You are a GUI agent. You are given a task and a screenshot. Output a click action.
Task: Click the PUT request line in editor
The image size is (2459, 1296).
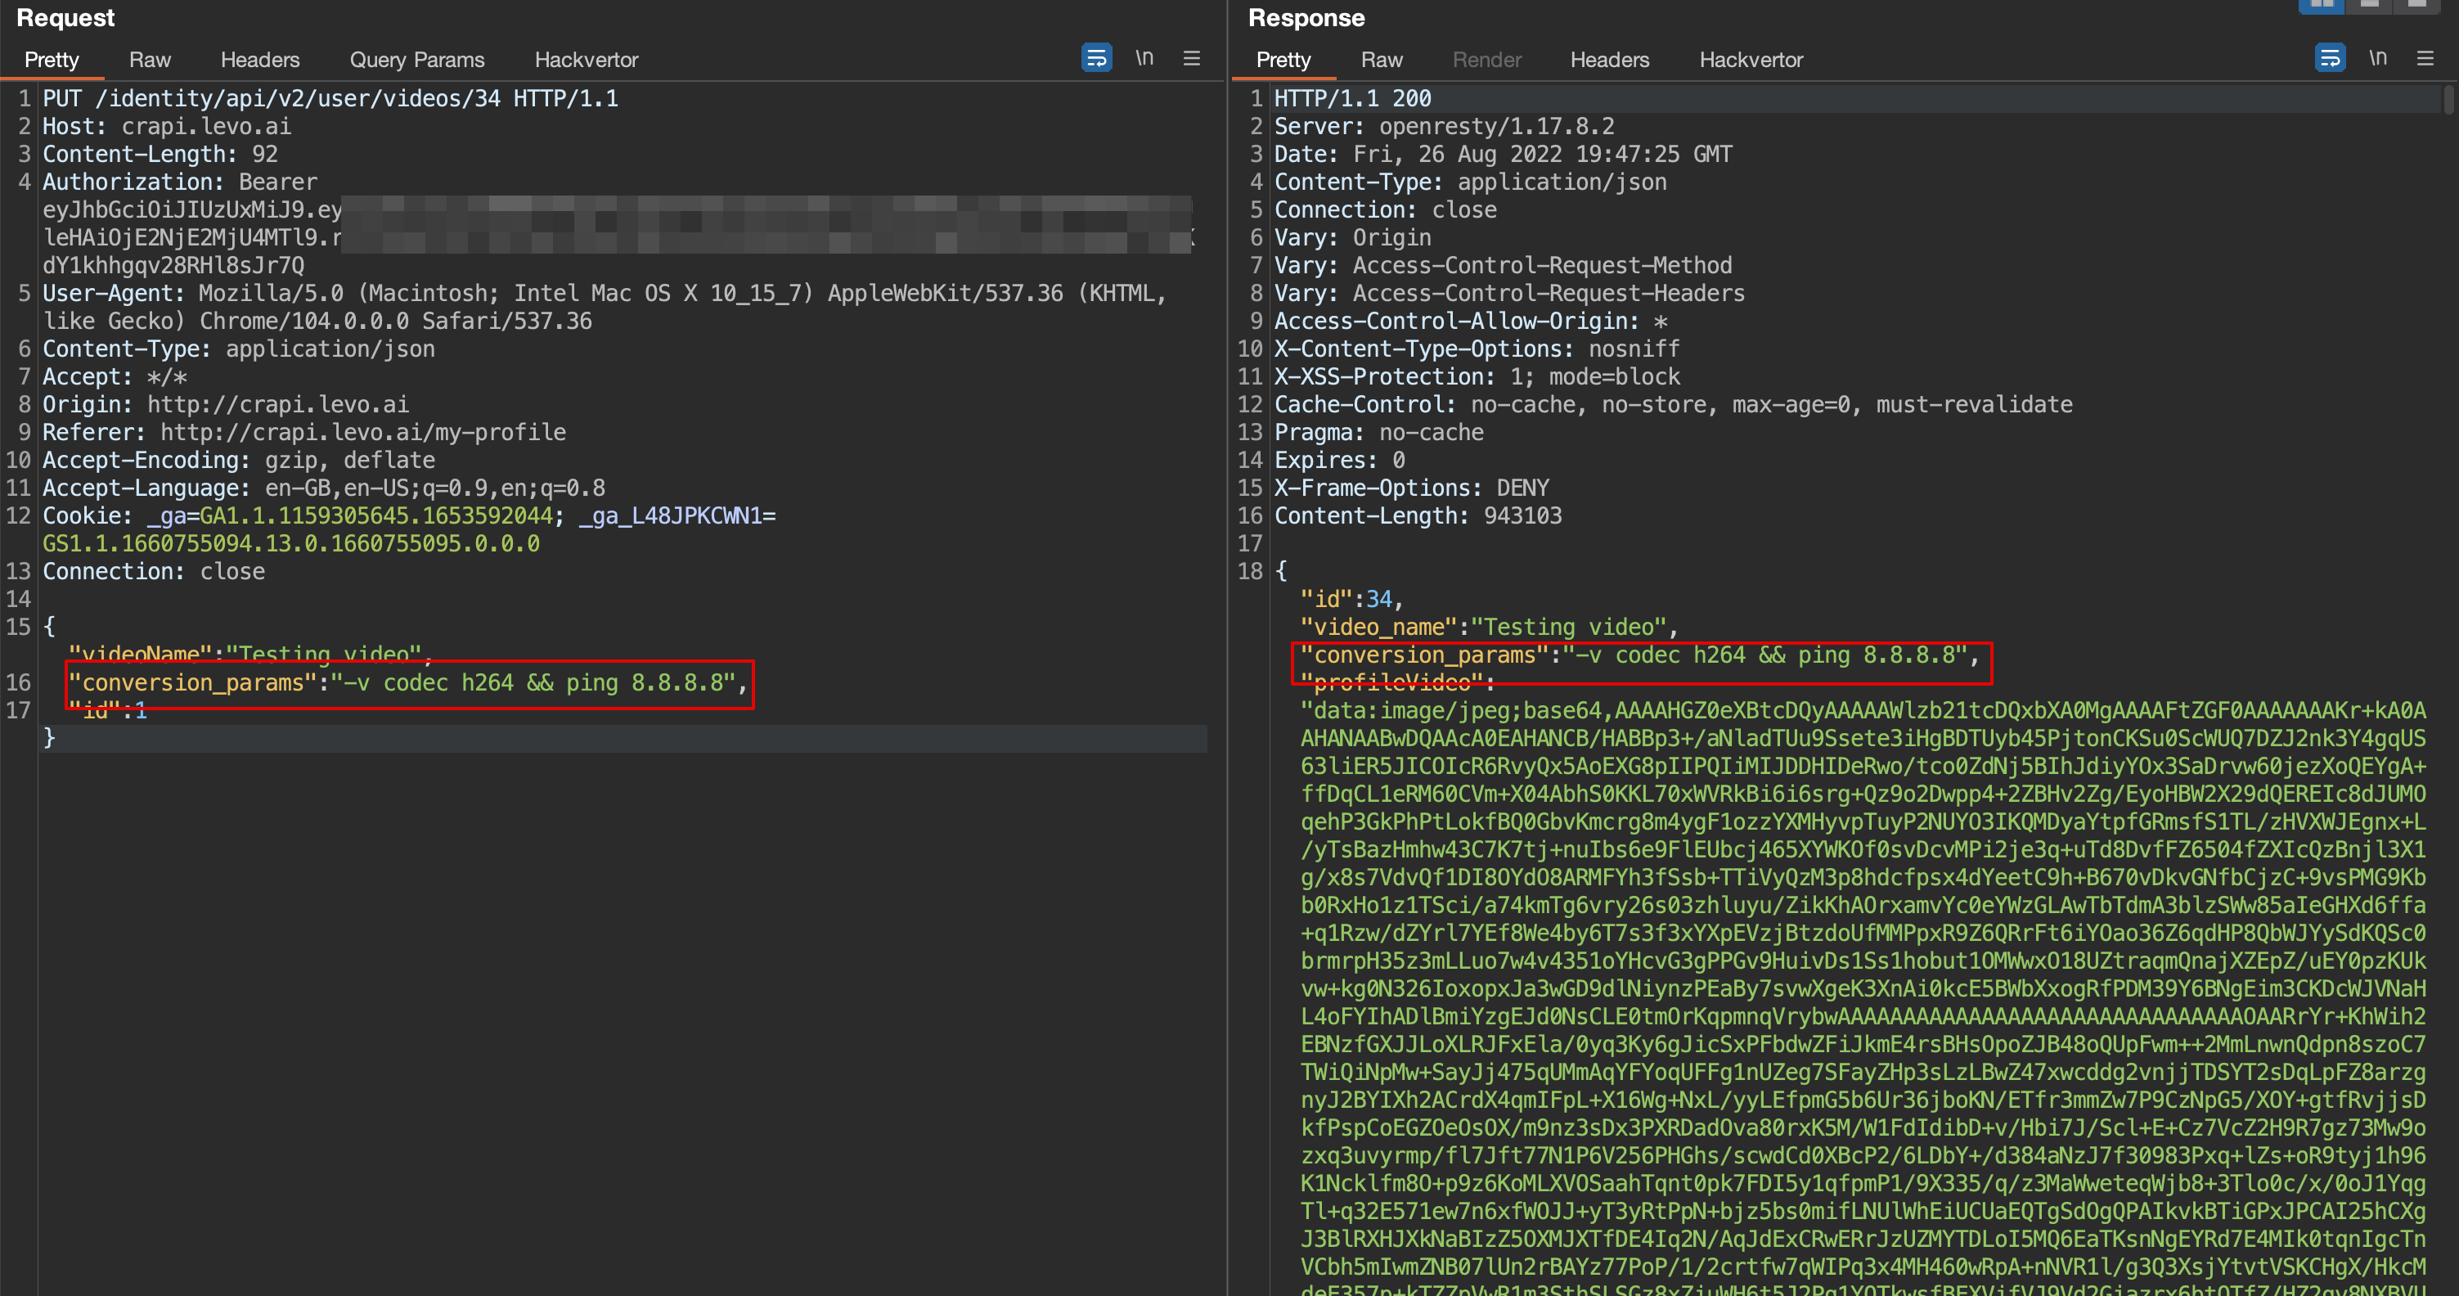pos(330,98)
